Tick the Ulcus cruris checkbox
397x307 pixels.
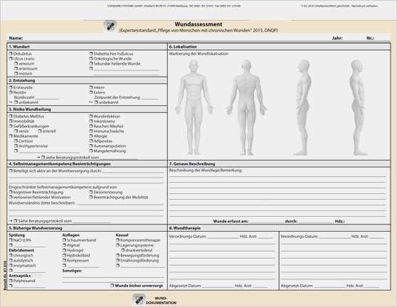tap(11, 59)
